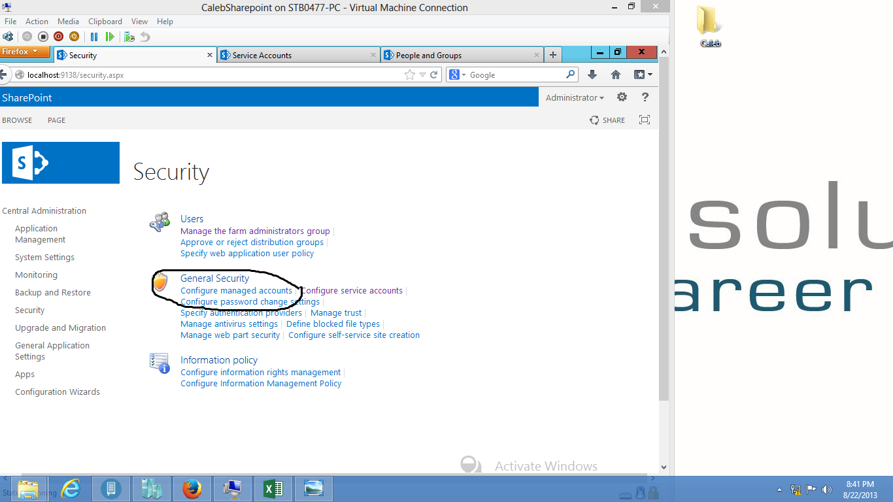Switch to Firefox on the taskbar

[192, 489]
